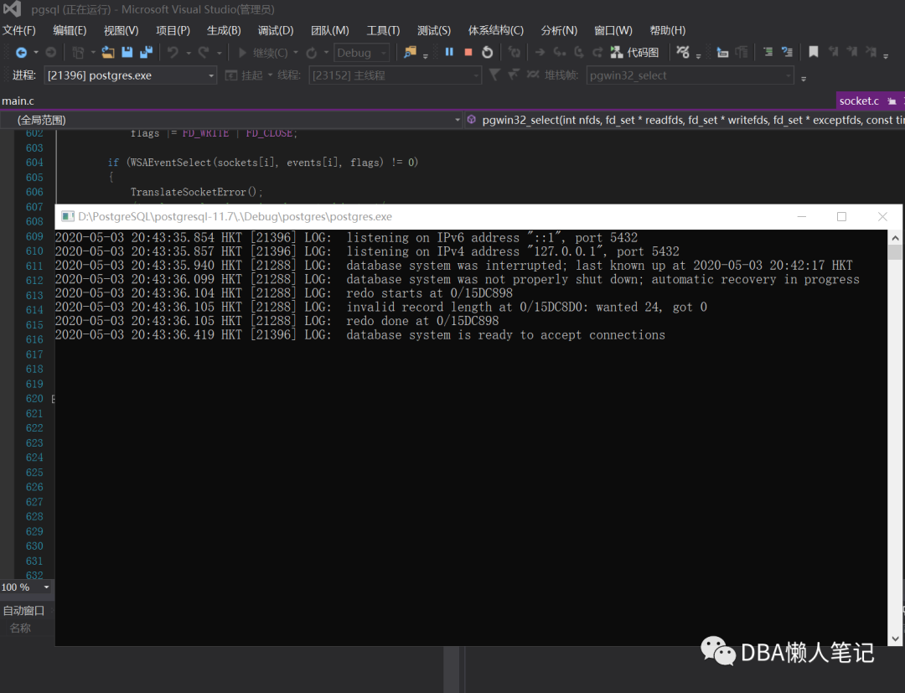Click the postgres.exe console window icon
The height and width of the screenshot is (693, 905).
click(x=68, y=216)
